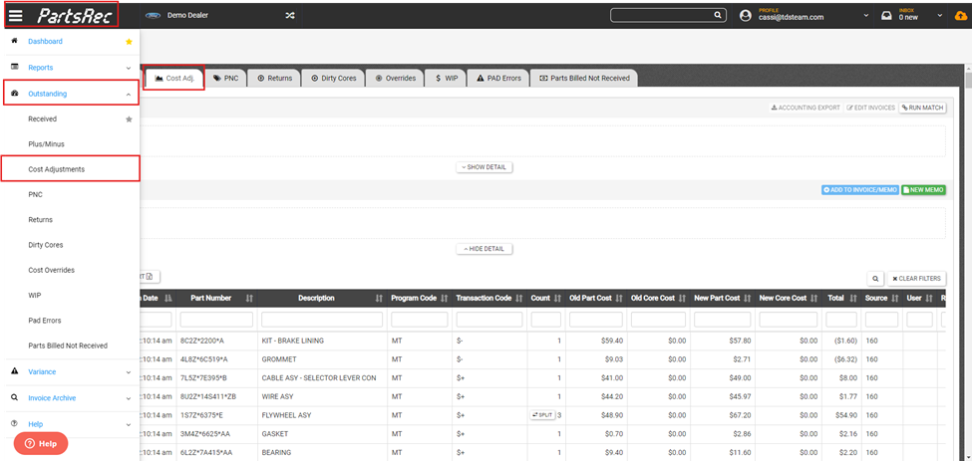The width and height of the screenshot is (972, 461).
Task: Click ADD TO INVOICE/MEMO button
Action: click(859, 190)
